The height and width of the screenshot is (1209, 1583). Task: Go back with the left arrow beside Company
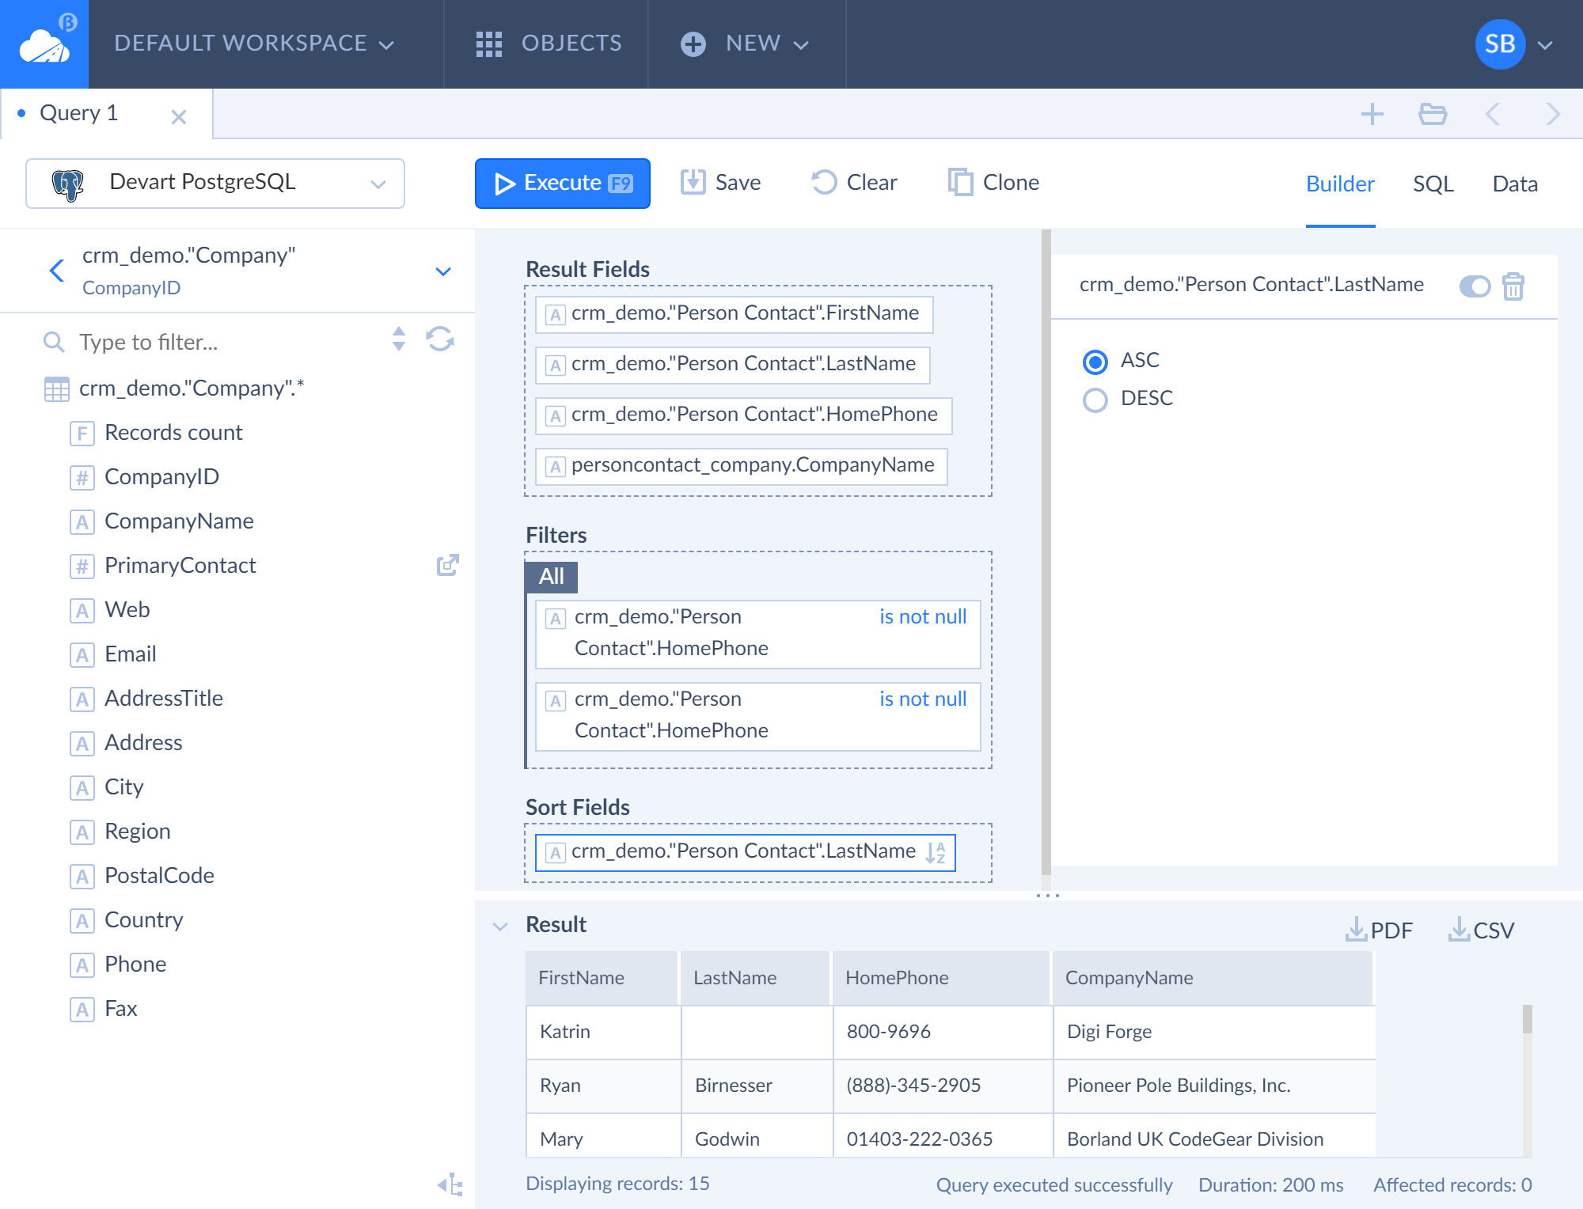point(57,271)
